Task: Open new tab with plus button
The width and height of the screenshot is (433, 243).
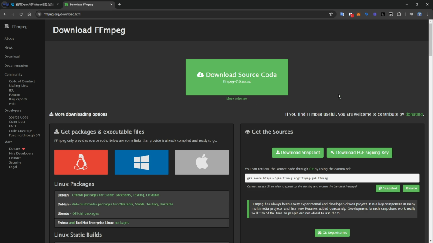Action: 119,5
